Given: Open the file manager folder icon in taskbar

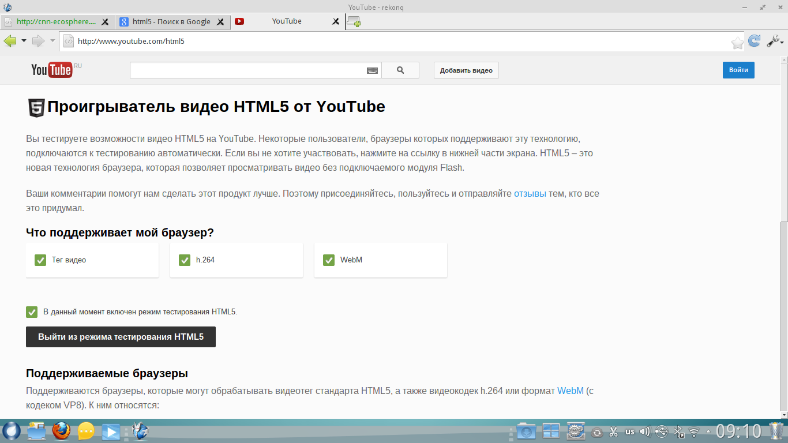Looking at the screenshot, I should (36, 431).
